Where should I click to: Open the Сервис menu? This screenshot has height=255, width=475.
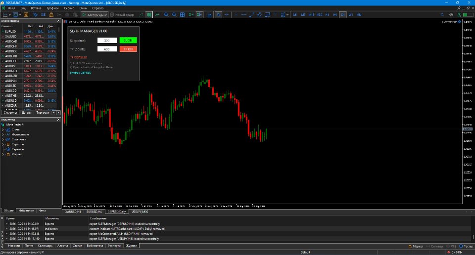[69, 8]
